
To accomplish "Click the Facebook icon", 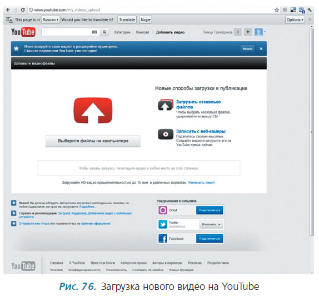I will coord(163,239).
